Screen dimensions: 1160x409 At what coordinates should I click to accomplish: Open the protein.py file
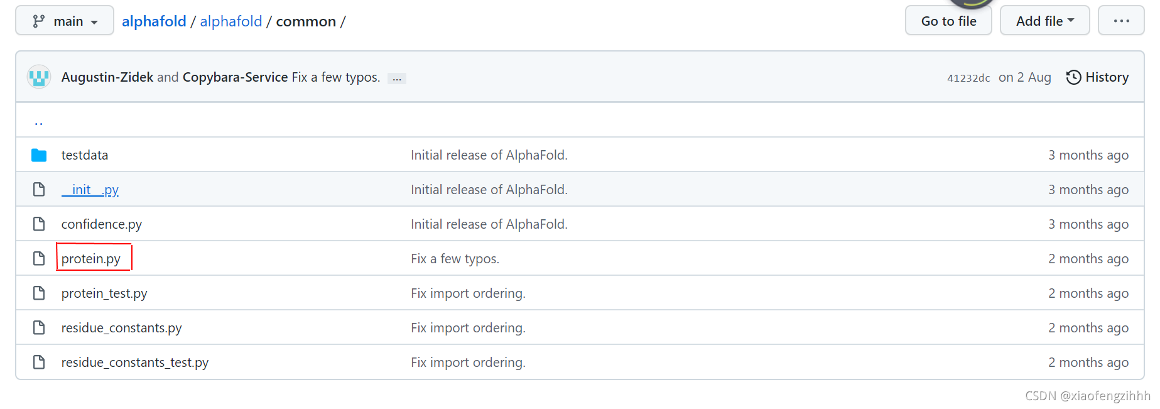(x=91, y=259)
